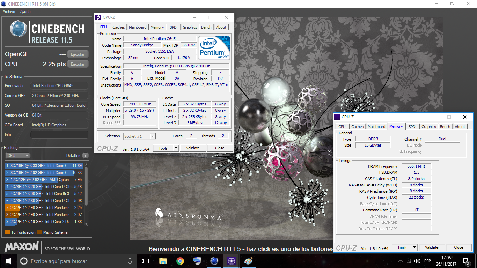
Task: Click CPU-Z icon in first CPU-Z title bar
Action: tap(98, 17)
